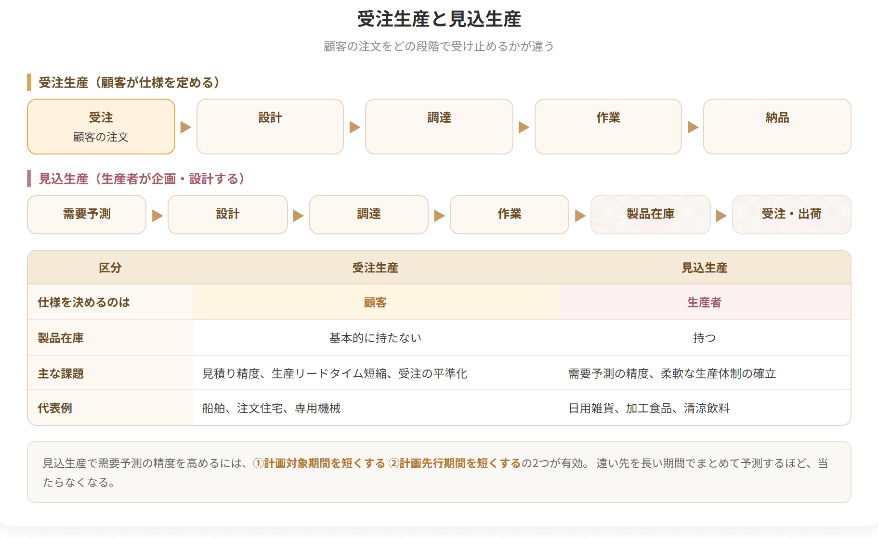Select the 納品 step in 受注生産 flow
The width and height of the screenshot is (878, 538).
pyautogui.click(x=777, y=127)
